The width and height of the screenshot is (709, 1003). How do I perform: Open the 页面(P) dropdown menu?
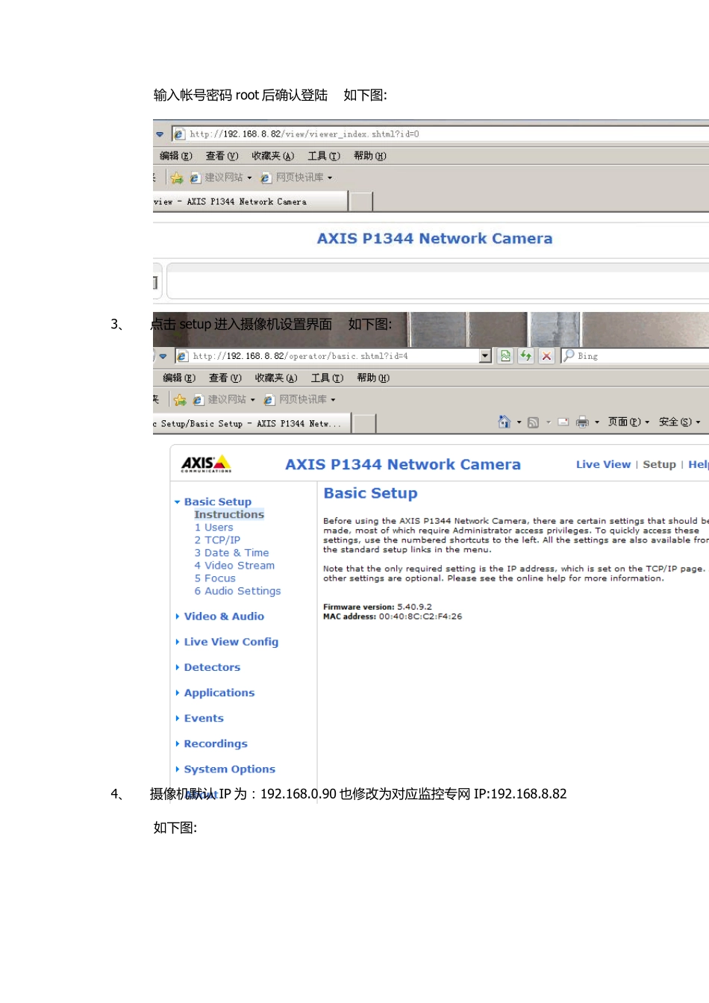pos(628,422)
